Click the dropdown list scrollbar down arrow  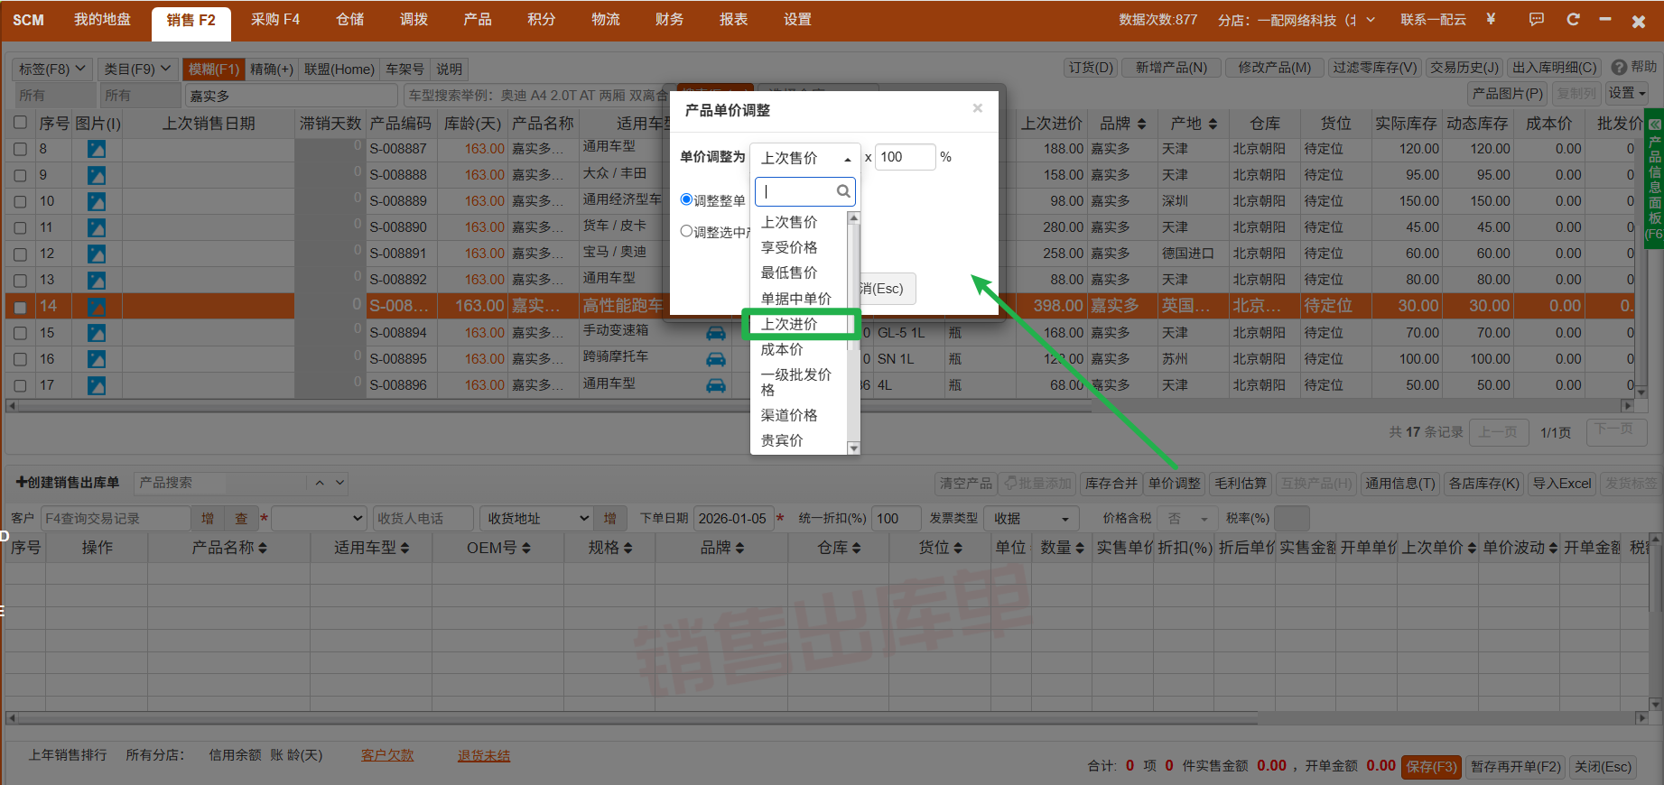tap(853, 448)
